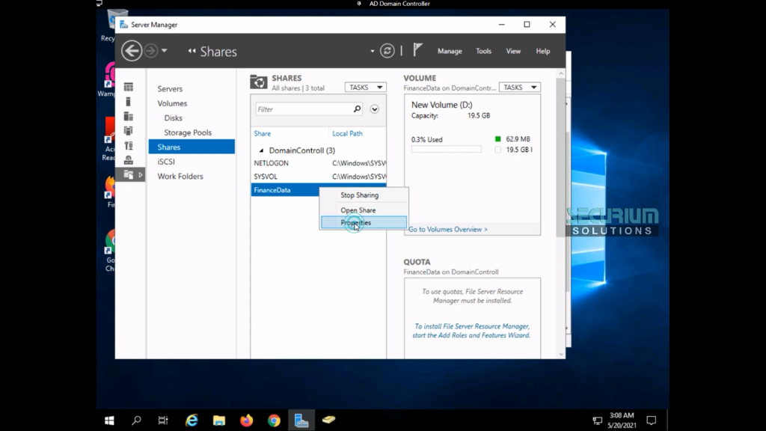This screenshot has width=766, height=431.
Task: Open the Help menu
Action: (543, 51)
